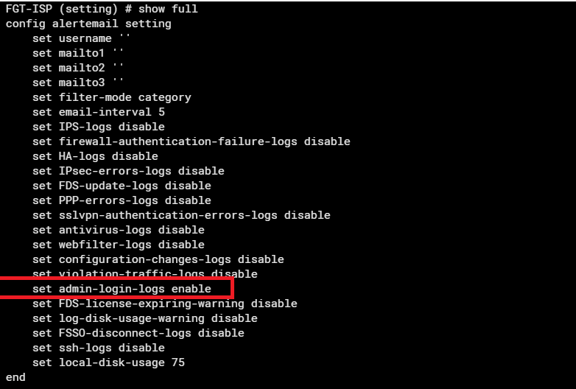Screen dimensions: 576x389
Task: Click the highlighted 'set admin-login-logs enable' line
Action: click(x=122, y=289)
